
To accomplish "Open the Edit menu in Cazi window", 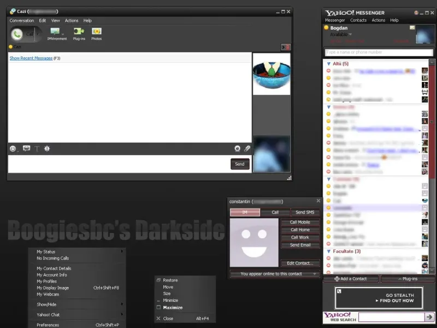I will [x=43, y=20].
